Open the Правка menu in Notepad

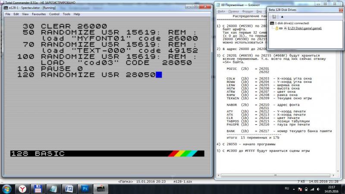pyautogui.click(x=233, y=11)
